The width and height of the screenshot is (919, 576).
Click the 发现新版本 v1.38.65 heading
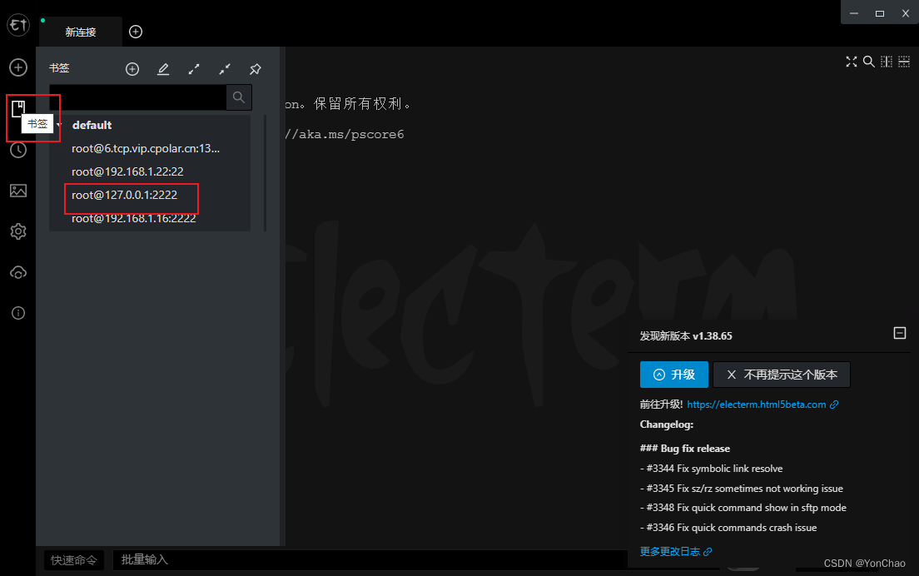tap(686, 335)
